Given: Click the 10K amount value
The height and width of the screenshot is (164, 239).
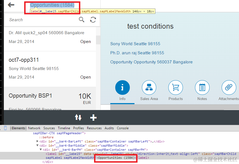Looking at the screenshot, I should click(x=85, y=96).
